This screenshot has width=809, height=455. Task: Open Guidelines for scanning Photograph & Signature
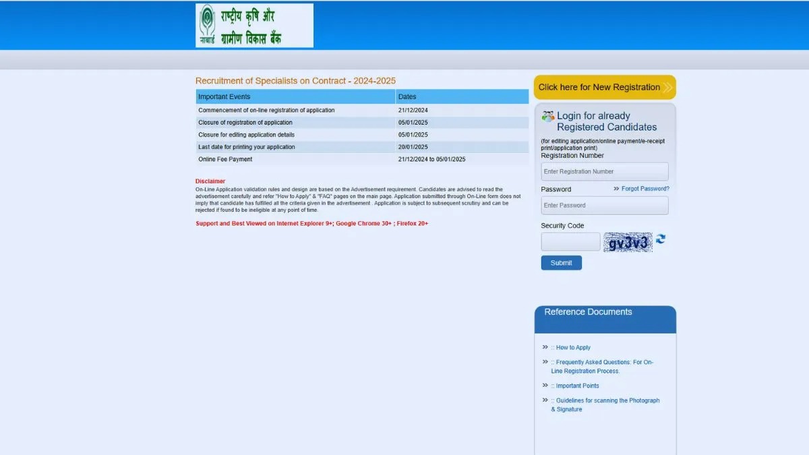point(605,405)
